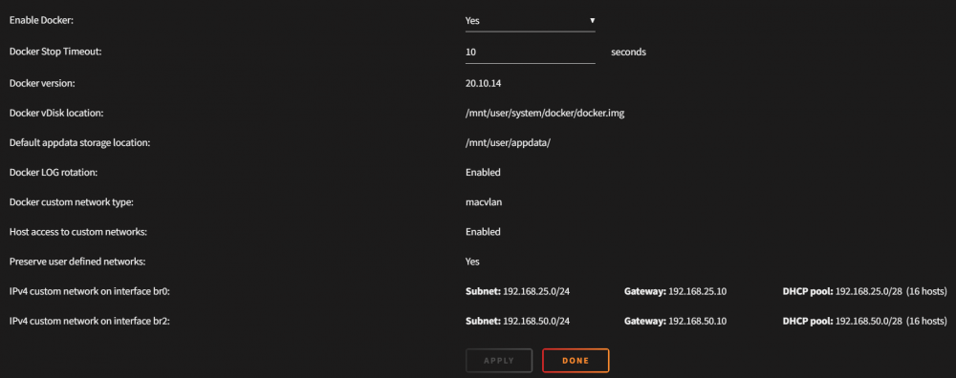Click the Gateway 192.168.50.10 text
Screen dimensions: 956x378
(x=675, y=321)
